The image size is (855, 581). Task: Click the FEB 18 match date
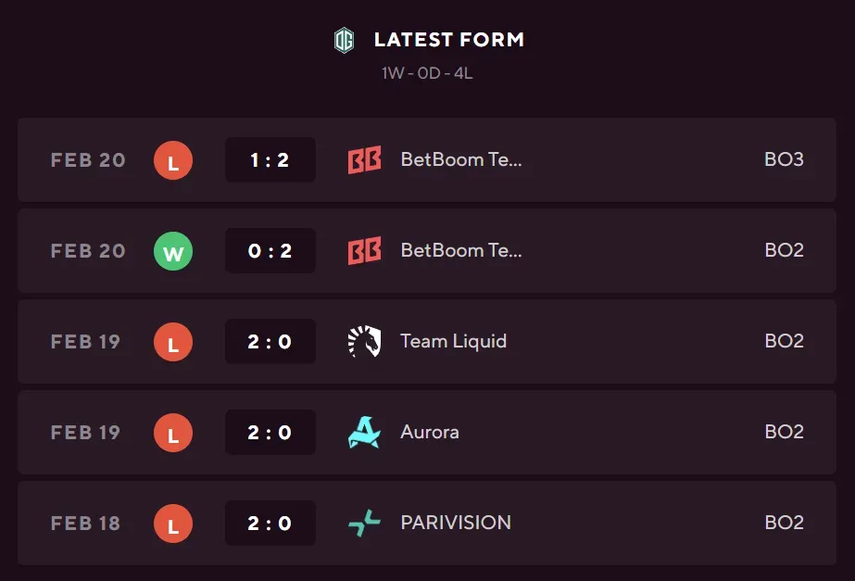(85, 524)
